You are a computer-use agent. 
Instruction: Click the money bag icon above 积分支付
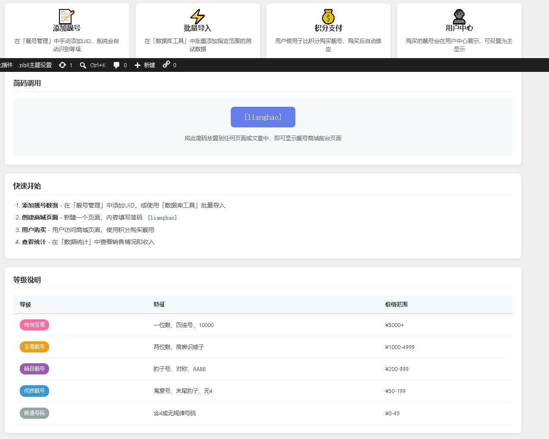pos(328,16)
